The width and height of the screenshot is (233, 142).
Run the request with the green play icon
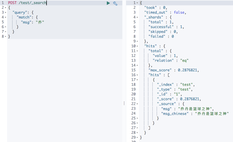click(108, 3)
